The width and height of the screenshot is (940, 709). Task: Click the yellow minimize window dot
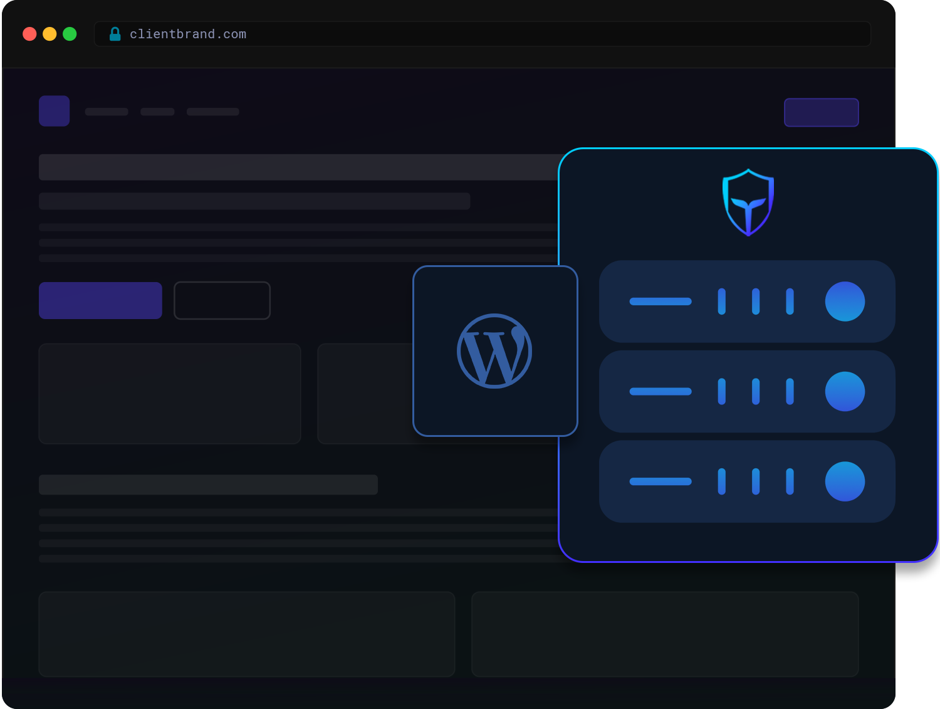[x=50, y=34]
